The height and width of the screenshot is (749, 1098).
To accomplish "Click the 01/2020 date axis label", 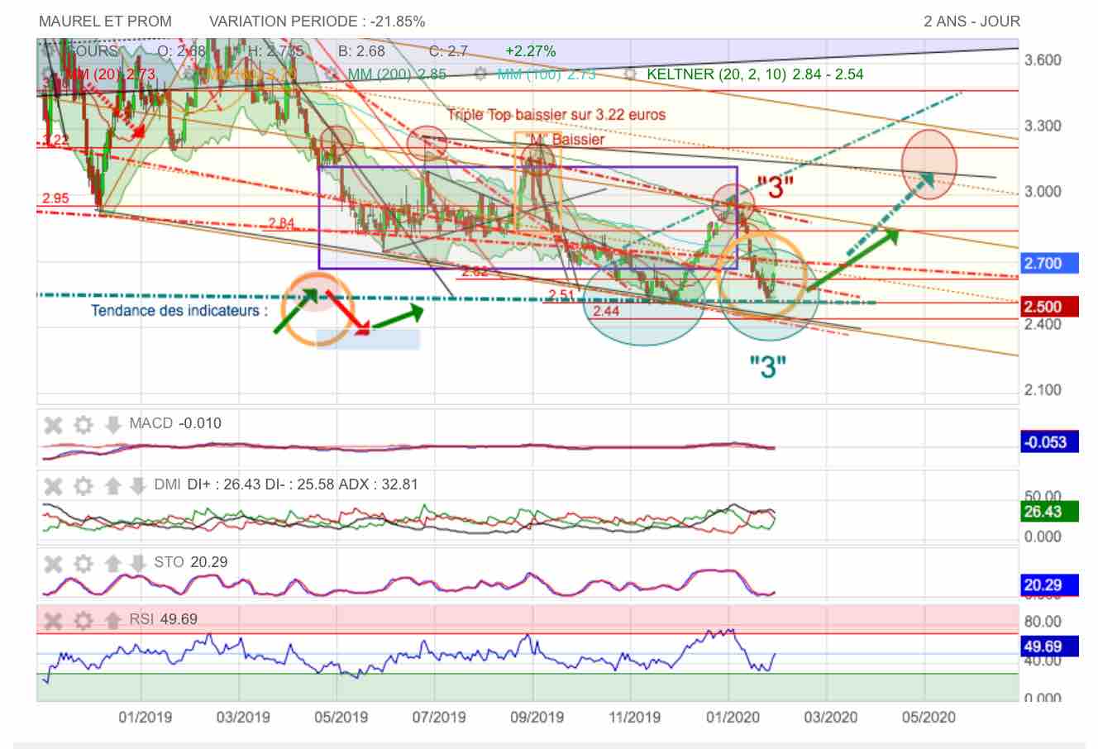I will tap(733, 717).
